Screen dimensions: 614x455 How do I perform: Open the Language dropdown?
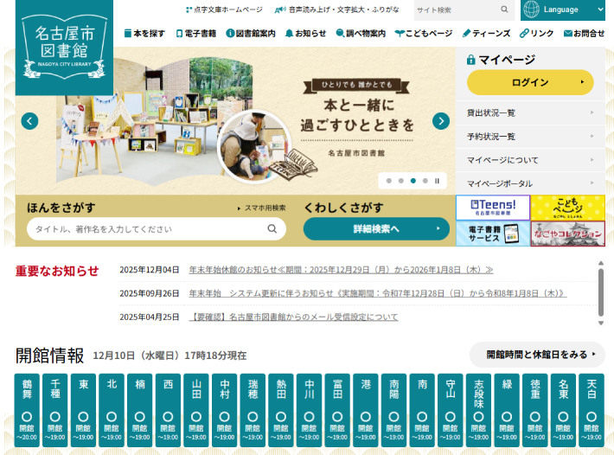(564, 10)
